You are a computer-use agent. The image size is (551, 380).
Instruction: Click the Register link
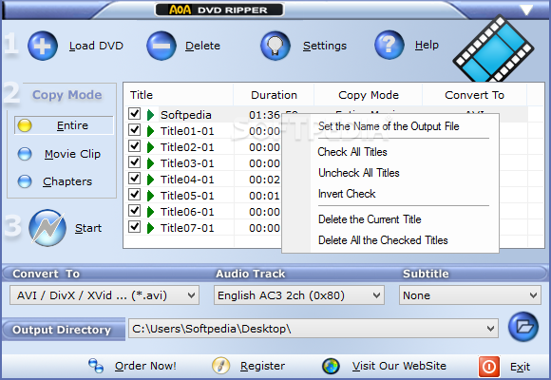click(262, 366)
